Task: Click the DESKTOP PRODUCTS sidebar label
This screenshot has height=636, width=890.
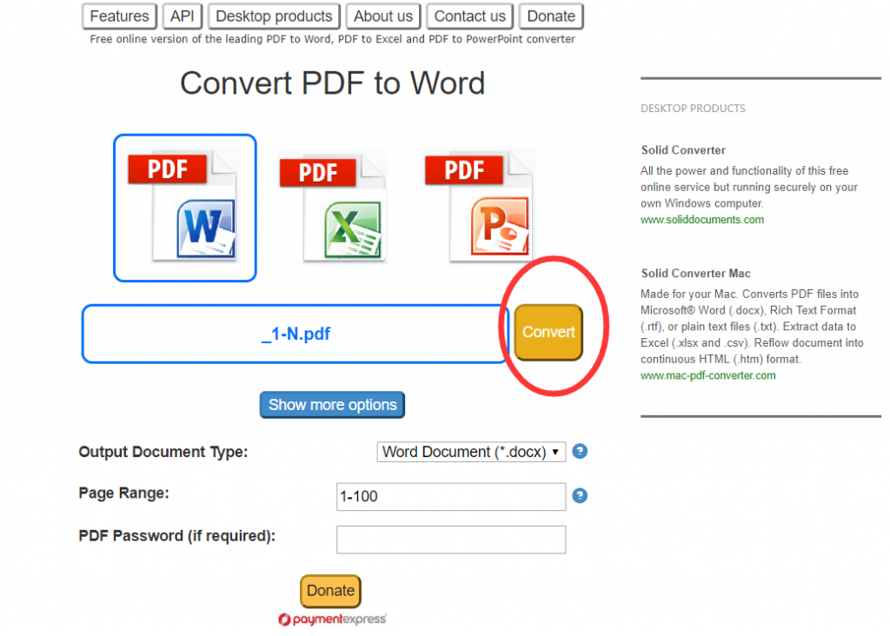Action: pos(693,109)
